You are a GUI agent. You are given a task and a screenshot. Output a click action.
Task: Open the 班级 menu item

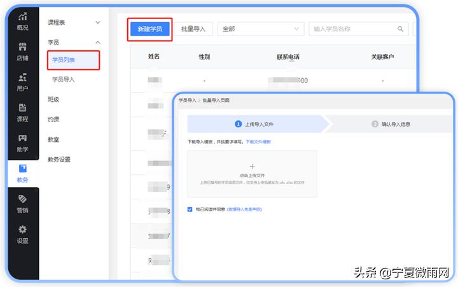[x=53, y=99]
